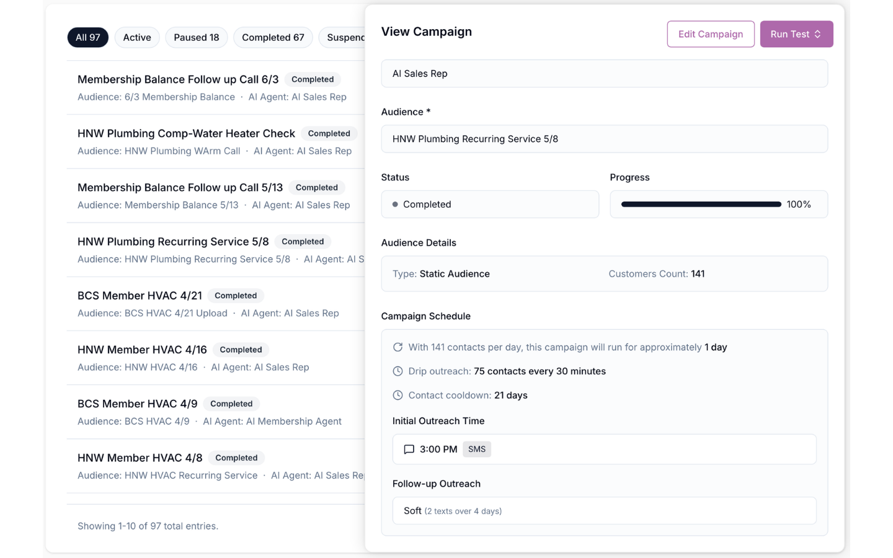Open Membership Balance Follow up Call 6/3 campaign
This screenshot has width=893, height=558.
pyautogui.click(x=178, y=79)
